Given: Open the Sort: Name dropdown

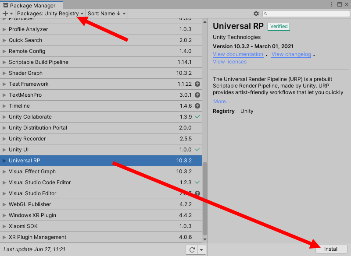Looking at the screenshot, I should point(107,14).
